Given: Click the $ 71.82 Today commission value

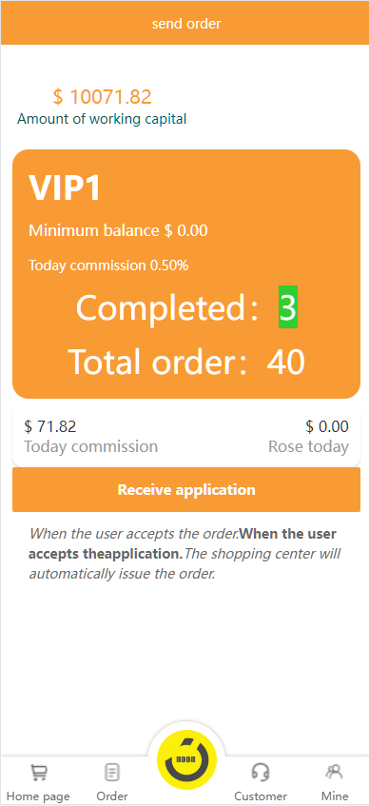Looking at the screenshot, I should 50,426.
